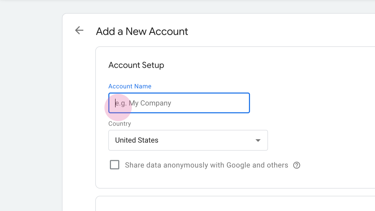
Task: Click the back arrow icon
Action: point(79,30)
